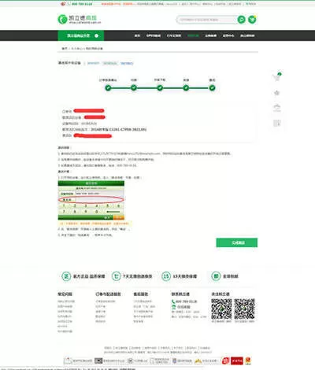
Task: Click the 7-day return guarantee icon
Action: [x=116, y=276]
